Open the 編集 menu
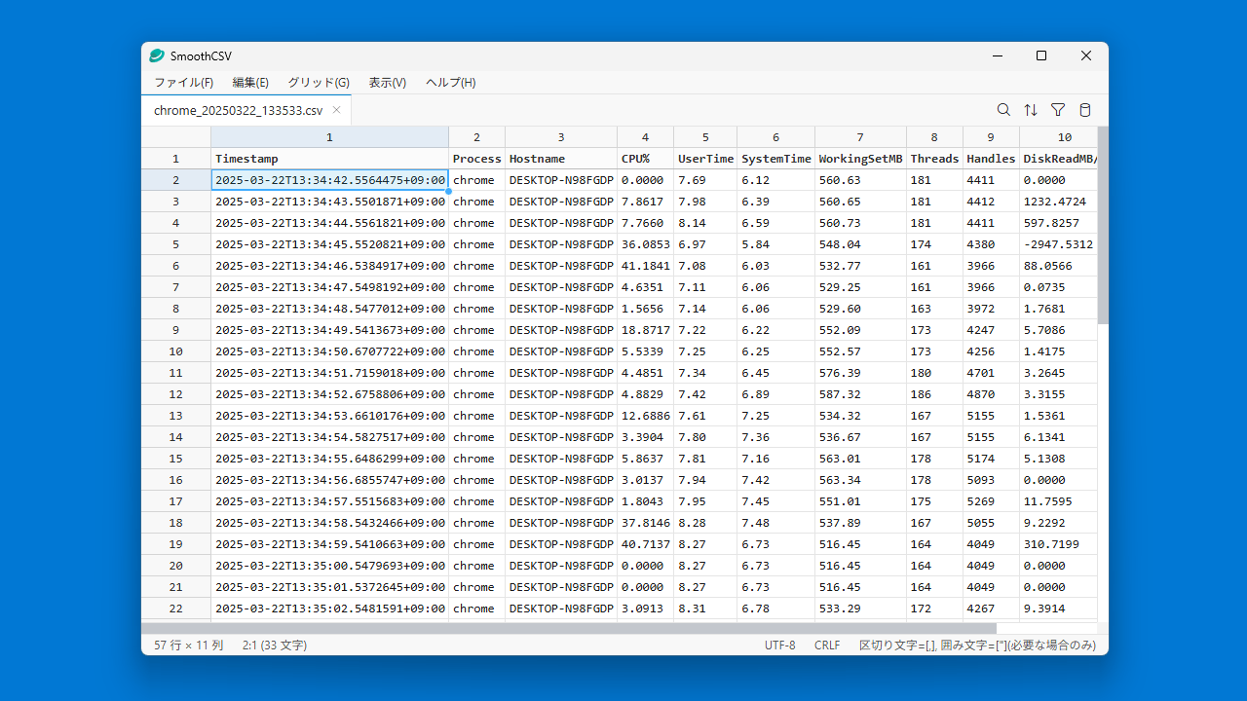 (x=249, y=83)
